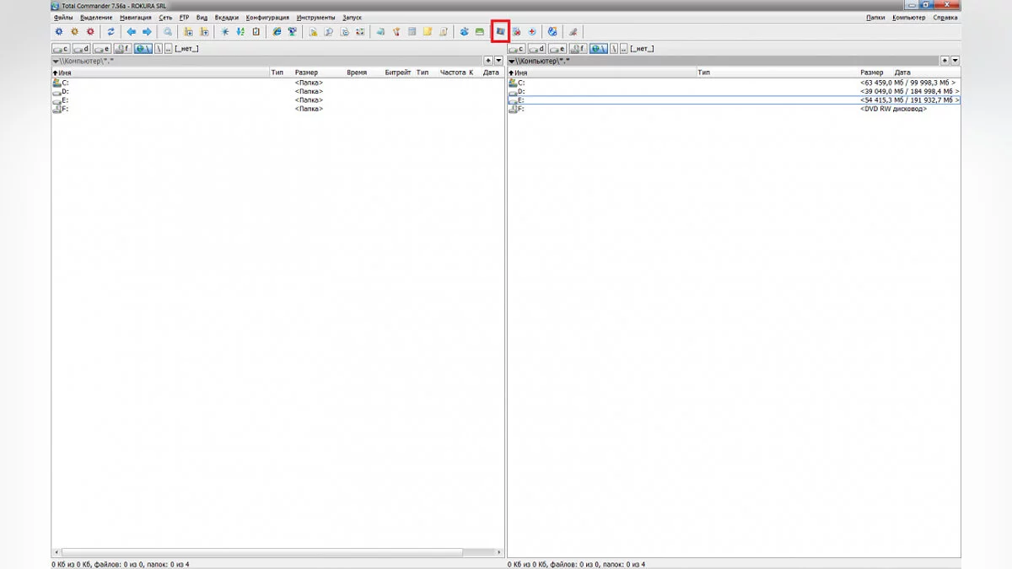The width and height of the screenshot is (1012, 569).
Task: Switch left panel to drive c button
Action: point(61,49)
